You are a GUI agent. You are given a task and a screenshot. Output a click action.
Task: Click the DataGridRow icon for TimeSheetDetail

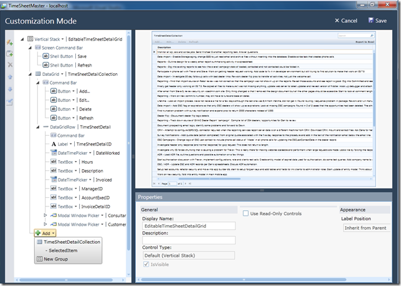(45, 127)
